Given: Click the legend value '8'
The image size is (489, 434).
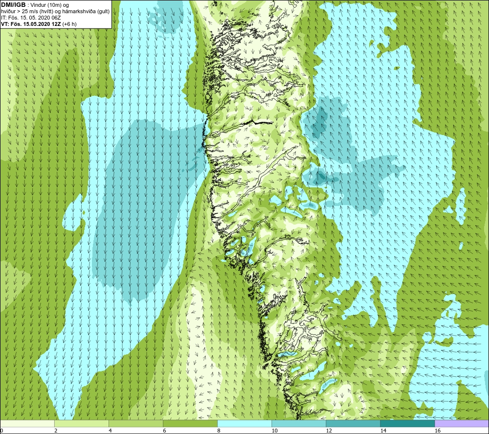Looking at the screenshot, I should pyautogui.click(x=219, y=431).
